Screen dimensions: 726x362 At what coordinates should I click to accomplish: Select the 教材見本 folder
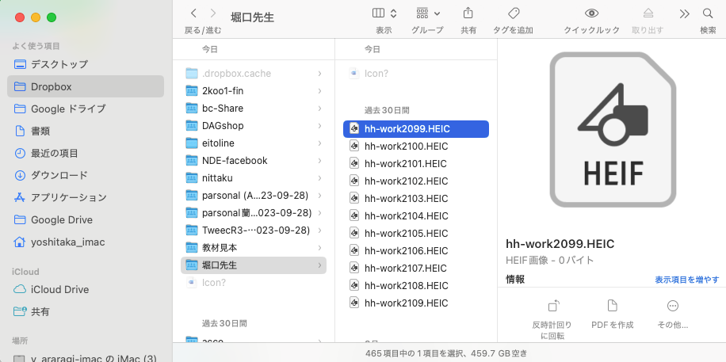tap(254, 248)
